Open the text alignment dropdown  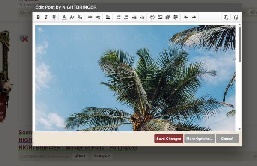click(108, 17)
